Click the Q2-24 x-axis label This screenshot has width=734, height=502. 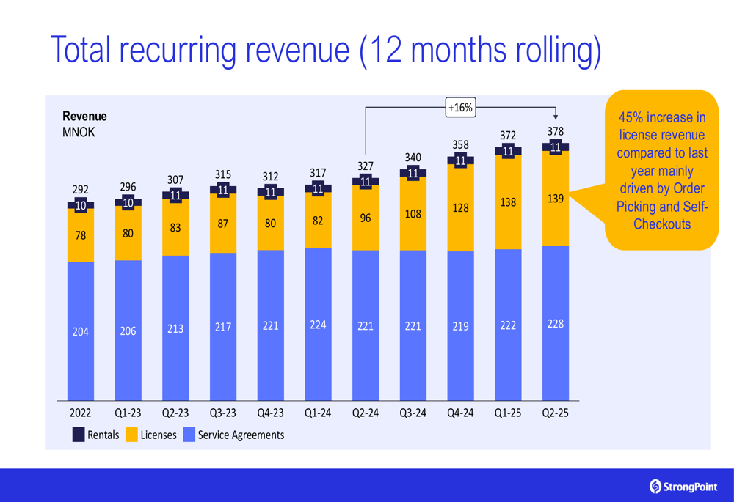click(366, 413)
